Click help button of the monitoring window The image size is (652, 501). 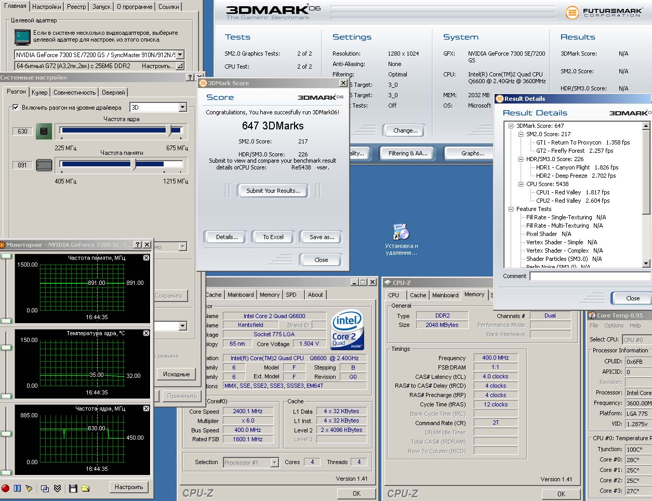(x=138, y=244)
